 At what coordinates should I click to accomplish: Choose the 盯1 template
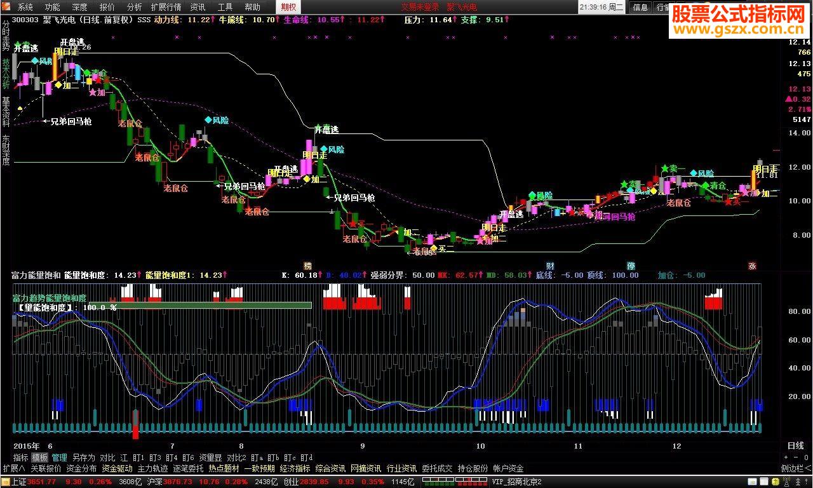tap(138, 457)
